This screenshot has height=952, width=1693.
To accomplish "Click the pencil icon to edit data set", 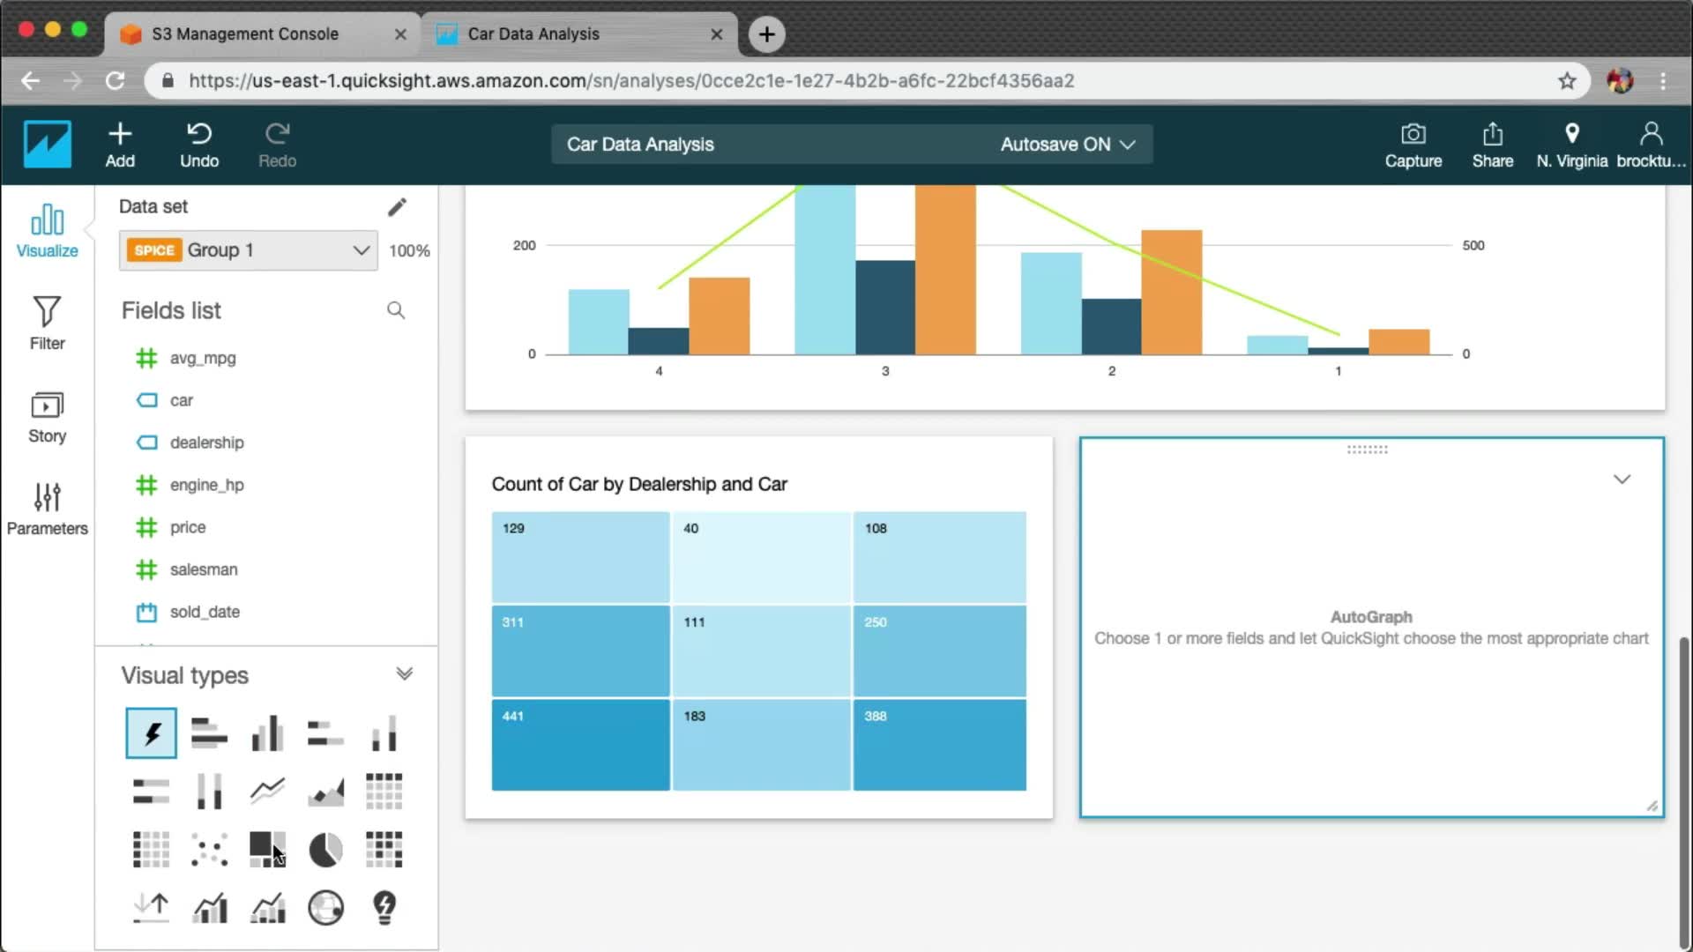I will click(397, 206).
